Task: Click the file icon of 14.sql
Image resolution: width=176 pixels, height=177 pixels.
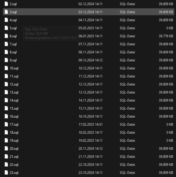Action: [6, 100]
